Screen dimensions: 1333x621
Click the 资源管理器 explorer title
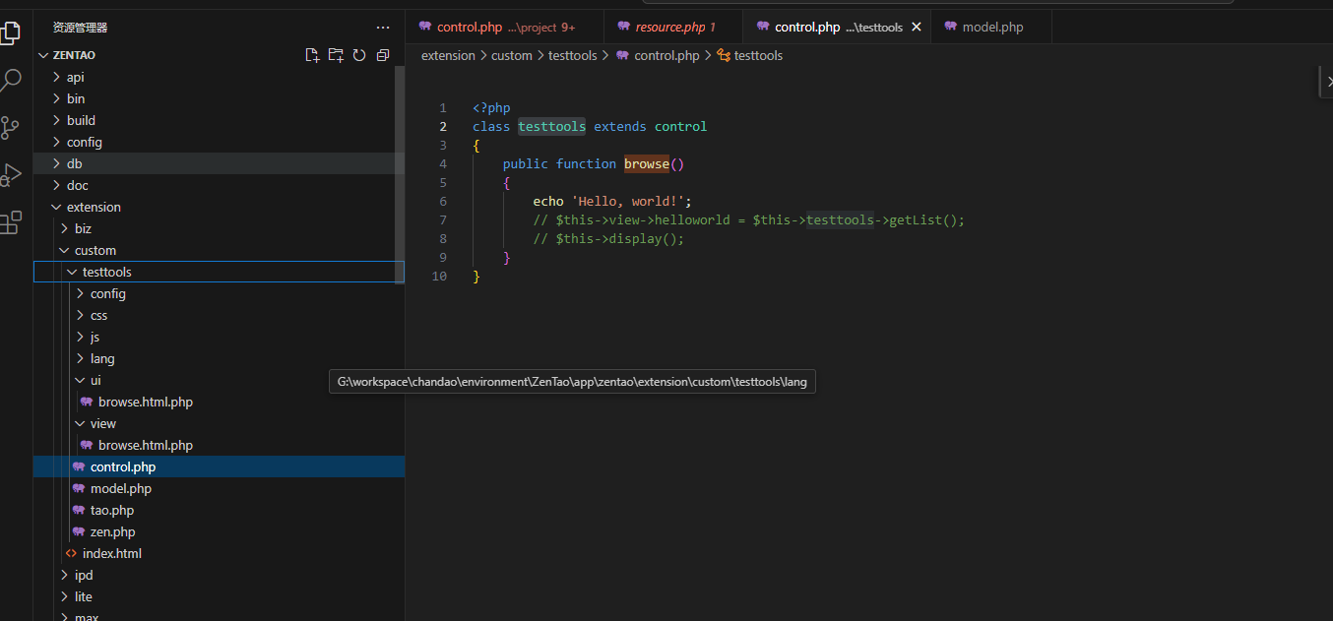pyautogui.click(x=81, y=28)
